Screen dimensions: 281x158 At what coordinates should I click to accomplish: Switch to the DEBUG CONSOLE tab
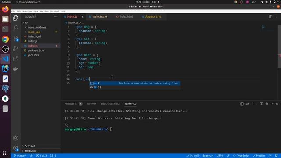coord(110,104)
